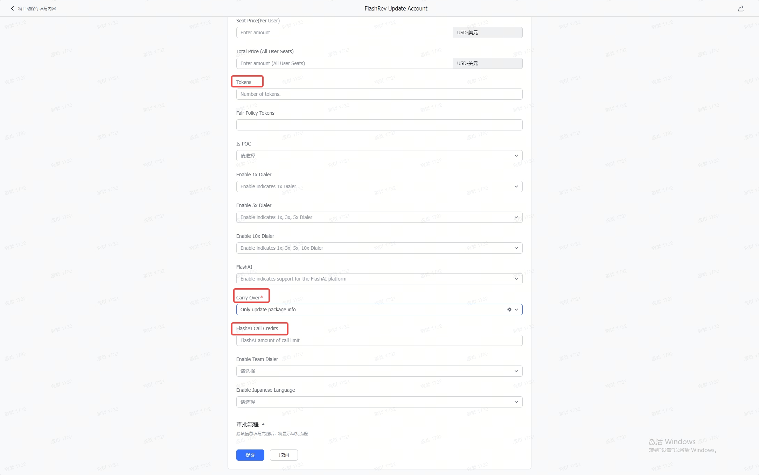Click the 取消 cancel button
This screenshot has width=759, height=475.
point(284,455)
